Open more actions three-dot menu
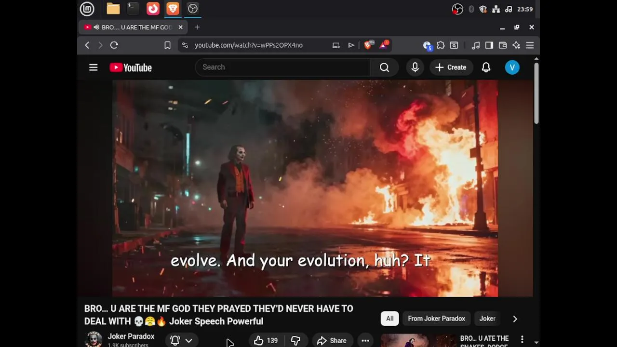Screen dimensions: 617x347 pos(365,340)
